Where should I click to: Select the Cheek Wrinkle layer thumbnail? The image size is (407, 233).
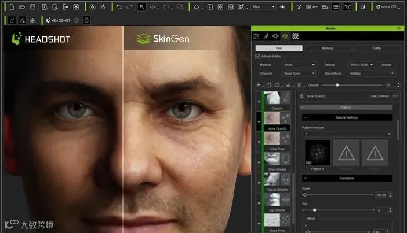click(x=272, y=179)
